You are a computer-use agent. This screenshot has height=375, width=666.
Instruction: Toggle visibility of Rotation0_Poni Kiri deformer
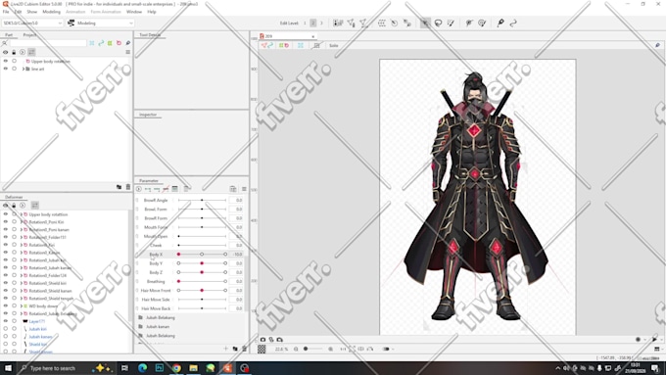(x=6, y=221)
